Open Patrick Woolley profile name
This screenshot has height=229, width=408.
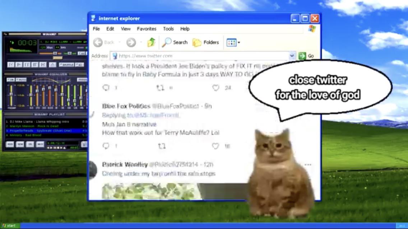(125, 165)
